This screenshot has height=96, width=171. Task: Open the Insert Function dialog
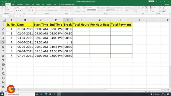20,16
